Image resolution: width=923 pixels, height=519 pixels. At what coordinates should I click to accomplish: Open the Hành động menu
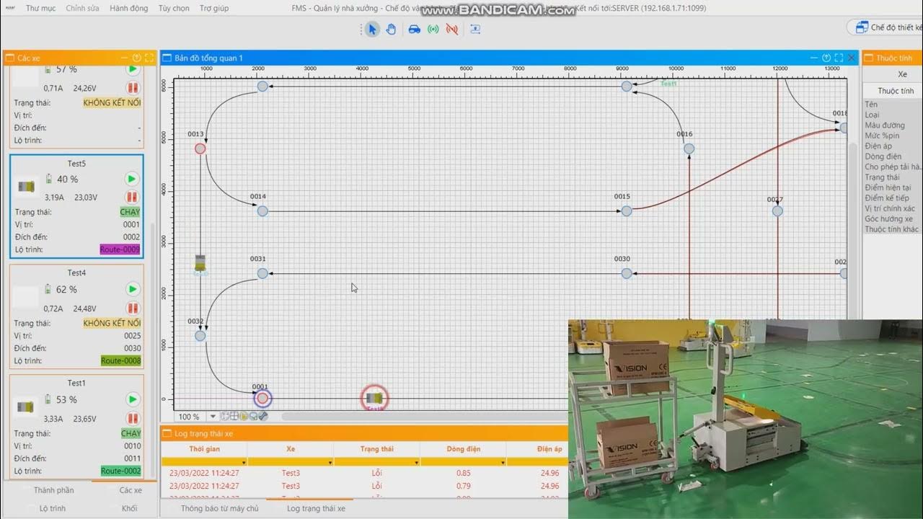click(128, 8)
